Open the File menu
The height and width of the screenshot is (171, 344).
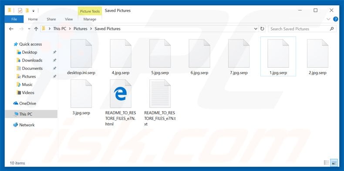[14, 19]
